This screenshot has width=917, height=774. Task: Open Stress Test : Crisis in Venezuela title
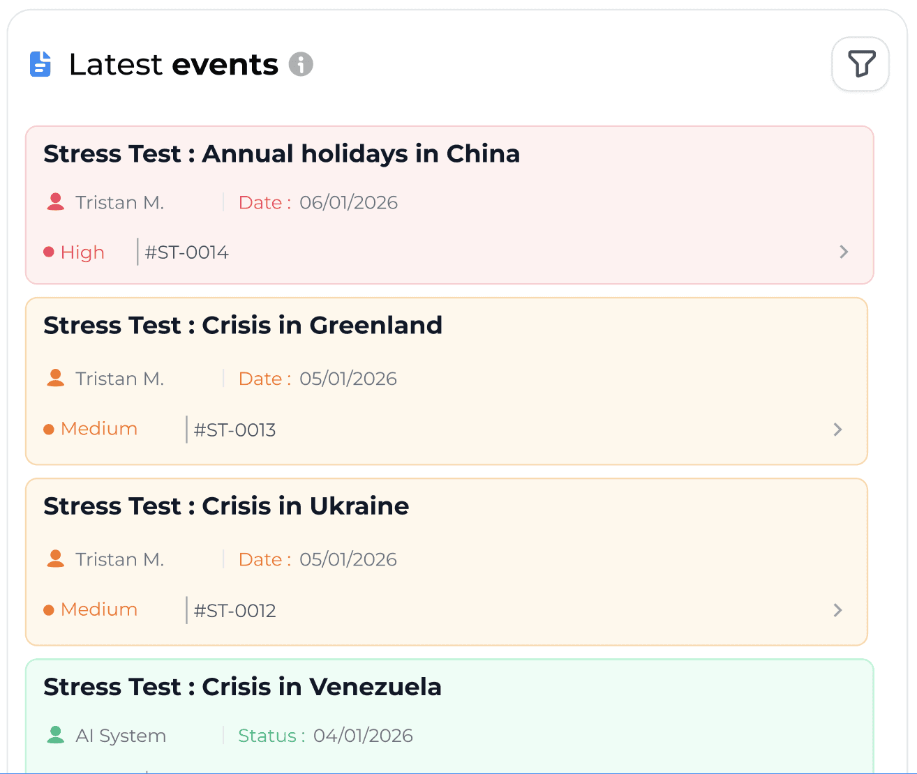point(242,687)
